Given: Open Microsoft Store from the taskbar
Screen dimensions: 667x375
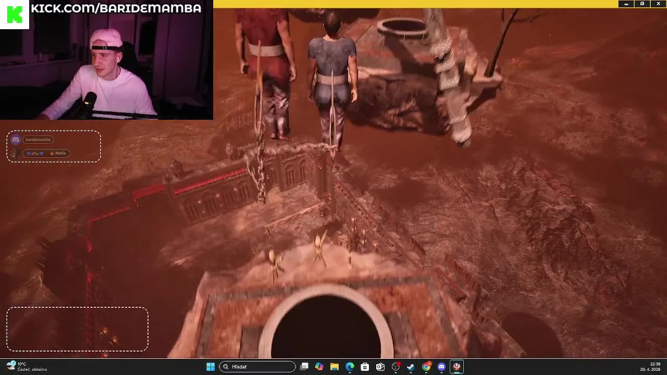Looking at the screenshot, I should (365, 367).
